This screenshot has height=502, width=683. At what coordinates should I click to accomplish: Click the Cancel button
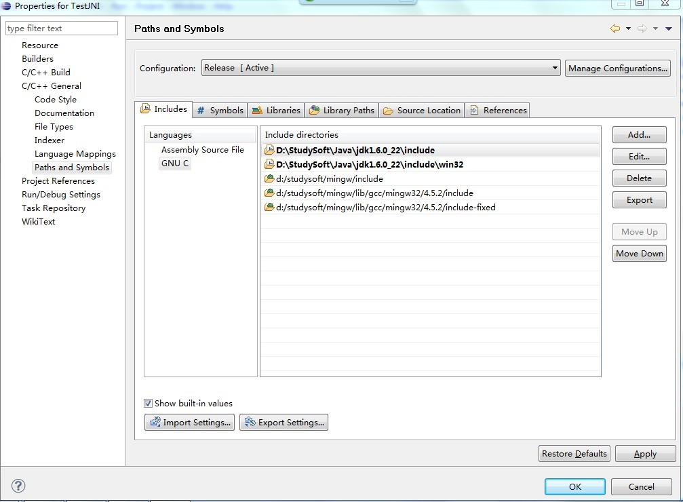(x=641, y=487)
